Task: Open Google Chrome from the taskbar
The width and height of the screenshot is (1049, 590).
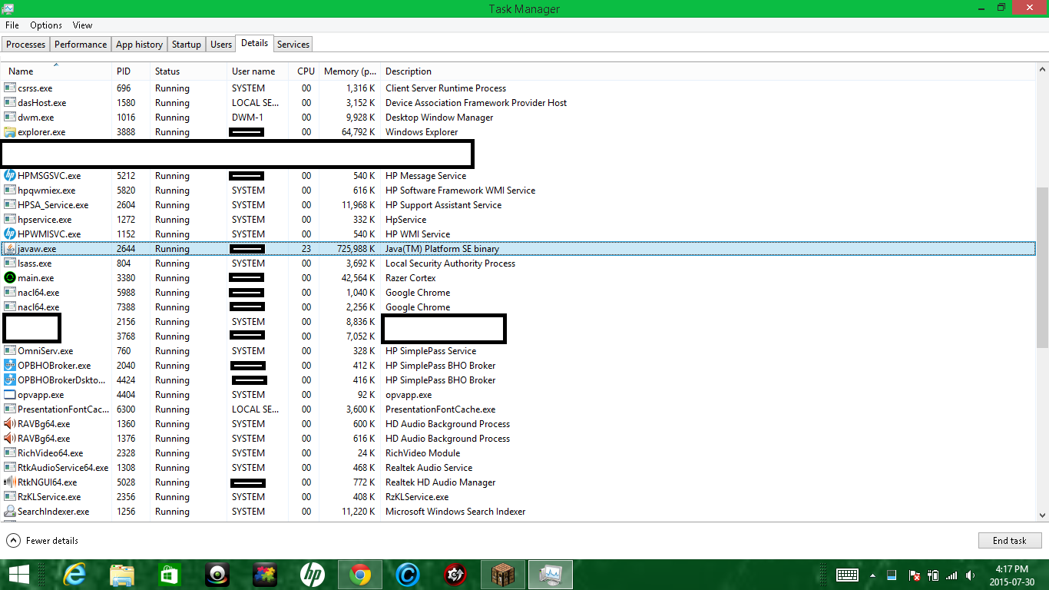Action: 359,574
